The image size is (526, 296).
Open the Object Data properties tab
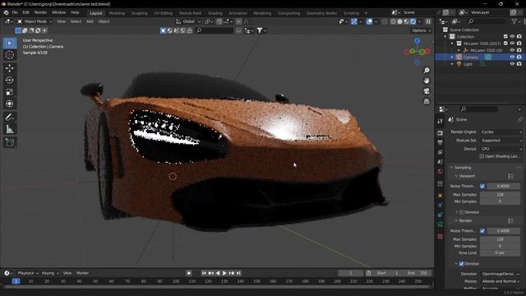point(441,224)
